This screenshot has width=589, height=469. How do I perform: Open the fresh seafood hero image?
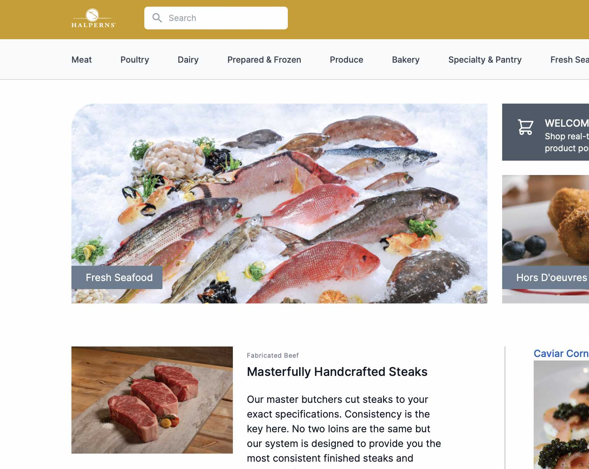279,203
